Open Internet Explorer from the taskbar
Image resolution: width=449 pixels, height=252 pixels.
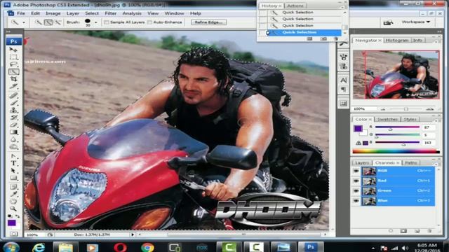point(39,247)
